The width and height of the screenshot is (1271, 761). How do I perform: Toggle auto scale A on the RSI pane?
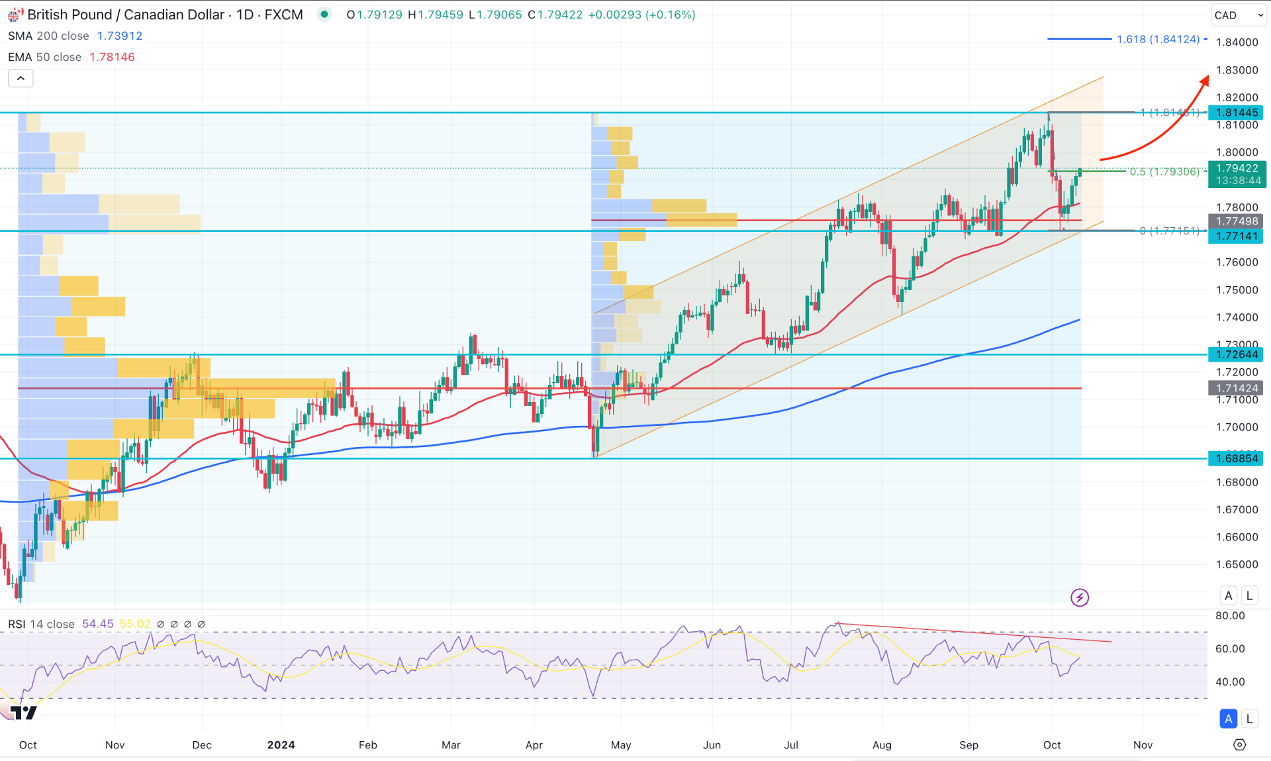point(1229,719)
